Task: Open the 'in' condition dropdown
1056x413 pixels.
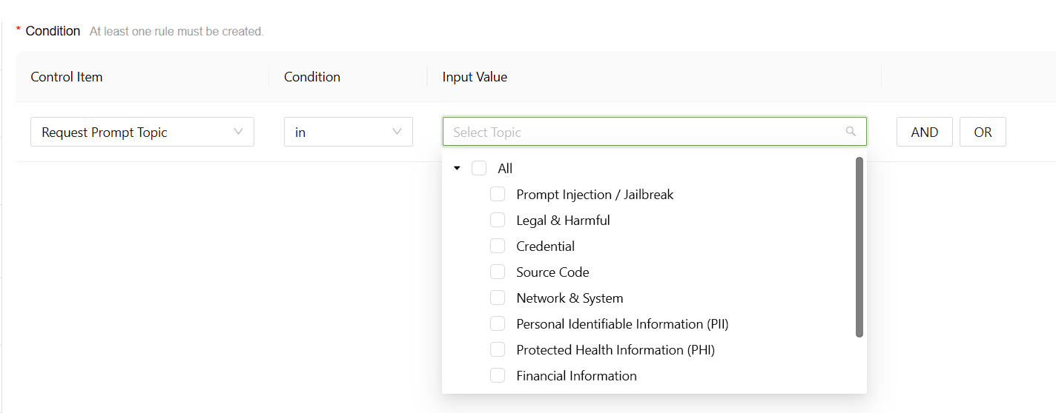Action: click(348, 132)
